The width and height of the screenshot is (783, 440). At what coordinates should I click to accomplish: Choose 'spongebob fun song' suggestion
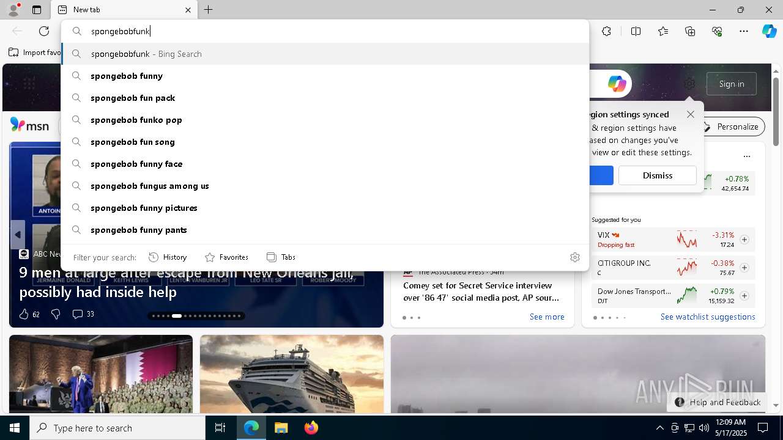pos(325,142)
